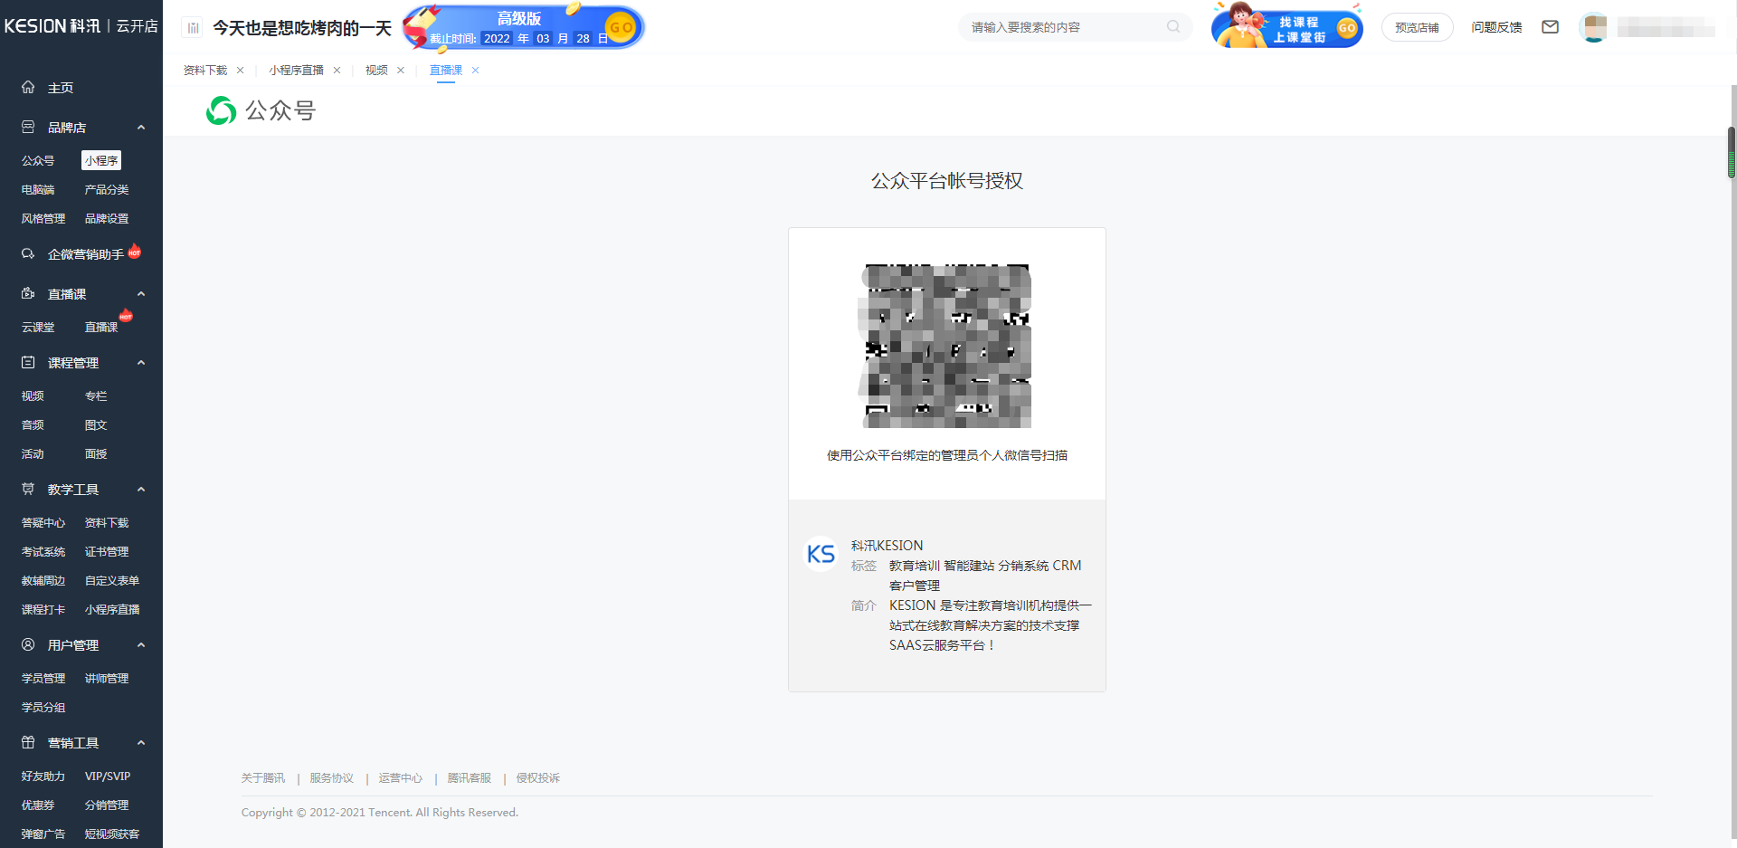Open 公众号 in sidebar
Viewport: 1737px width, 848px height.
coord(38,160)
